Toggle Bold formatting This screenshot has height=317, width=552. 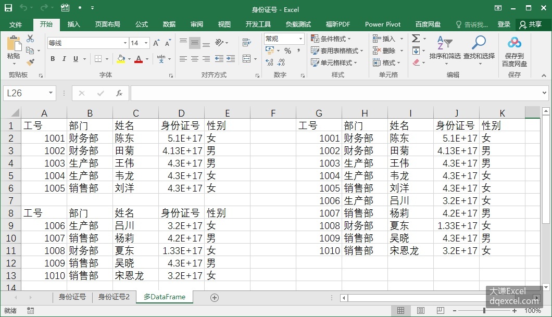53,59
